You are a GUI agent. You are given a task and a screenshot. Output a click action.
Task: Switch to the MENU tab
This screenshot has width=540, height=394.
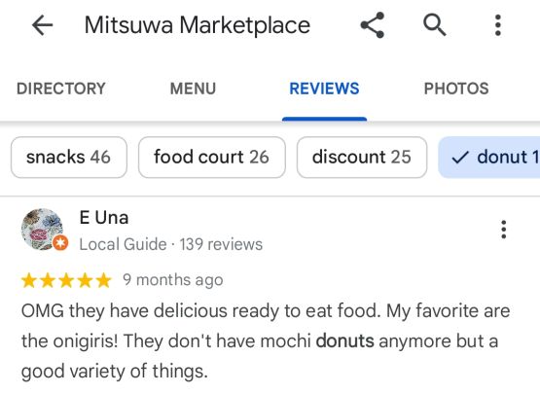point(193,89)
